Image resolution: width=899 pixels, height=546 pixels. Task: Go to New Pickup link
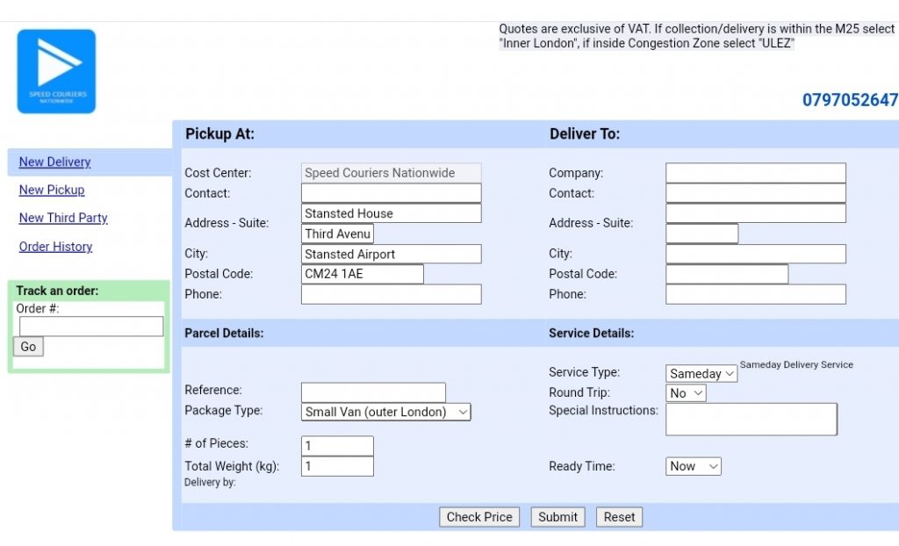coord(52,190)
